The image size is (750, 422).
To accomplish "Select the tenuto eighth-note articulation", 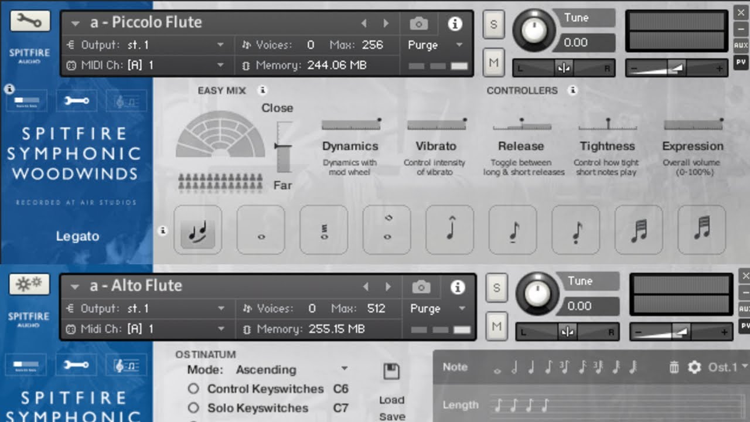I will 513,230.
